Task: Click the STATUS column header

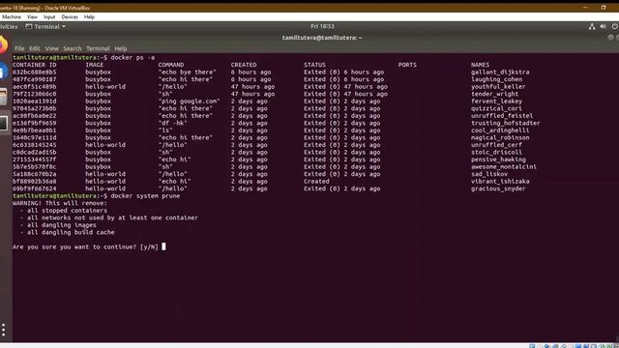Action: [x=314, y=65]
